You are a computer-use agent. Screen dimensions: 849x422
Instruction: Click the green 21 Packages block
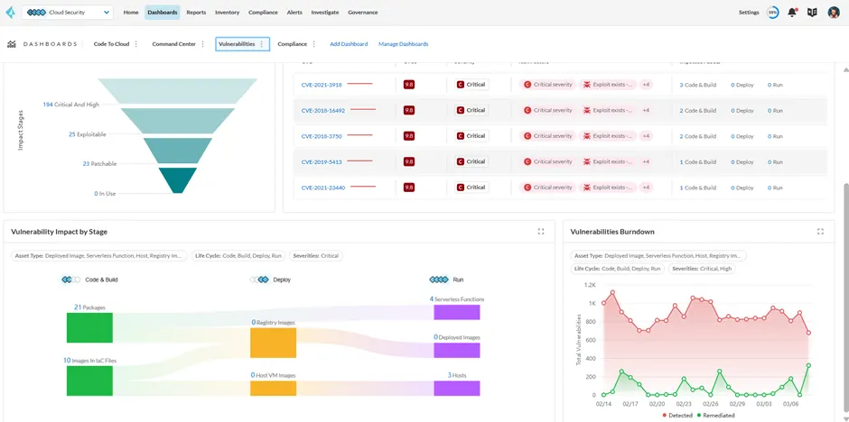(90, 327)
